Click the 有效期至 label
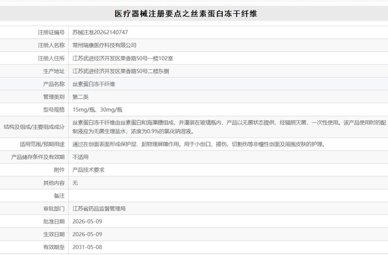The height and width of the screenshot is (255, 388). tap(54, 248)
